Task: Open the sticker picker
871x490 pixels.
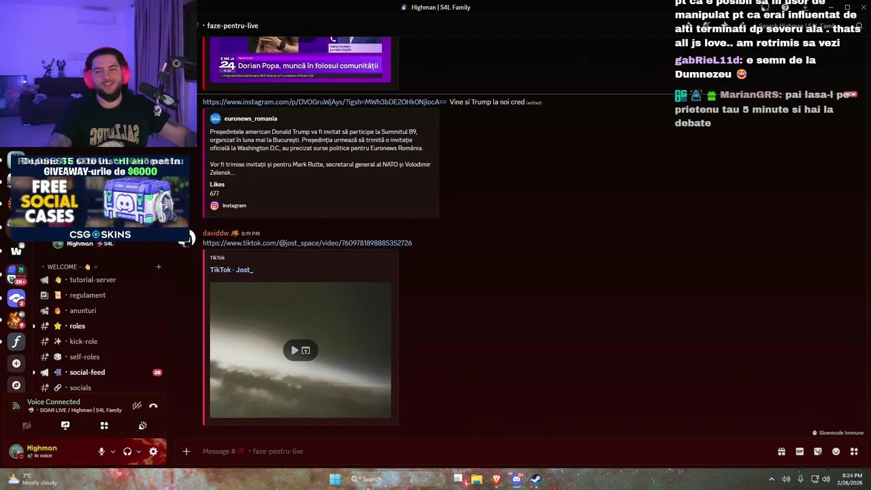Action: (818, 451)
